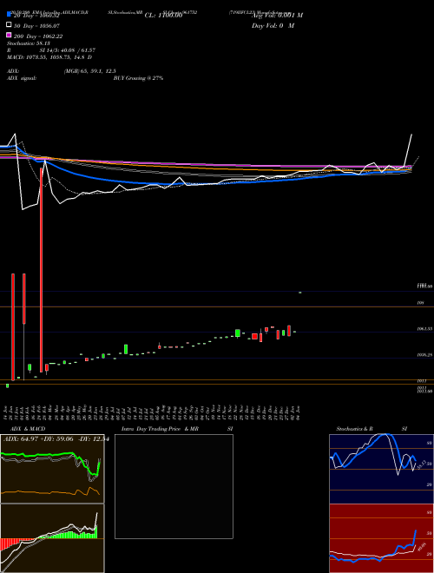
Task: Open the 'ADX & MACD' panel title
Action: 28,429
